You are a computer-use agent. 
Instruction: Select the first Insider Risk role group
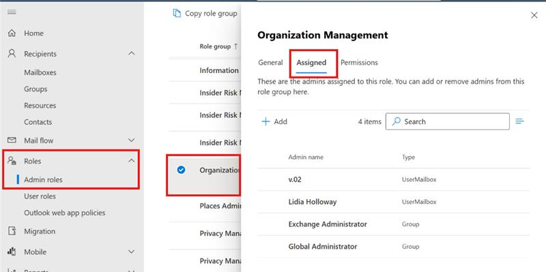[205, 93]
